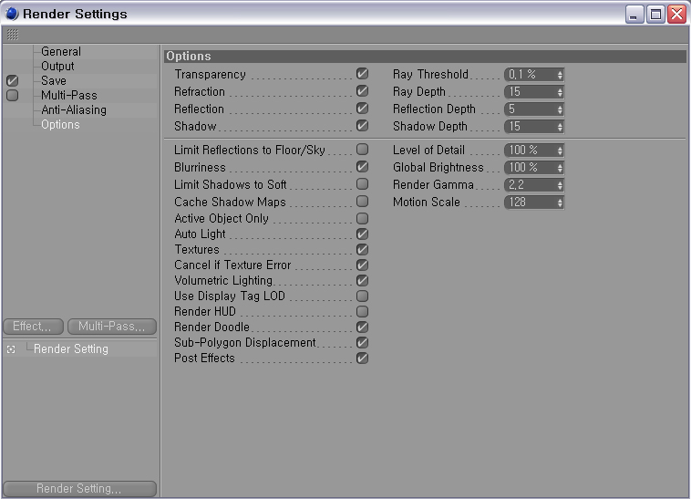Image resolution: width=691 pixels, height=499 pixels.
Task: Toggle Cancel if Texture Error
Action: click(x=362, y=265)
